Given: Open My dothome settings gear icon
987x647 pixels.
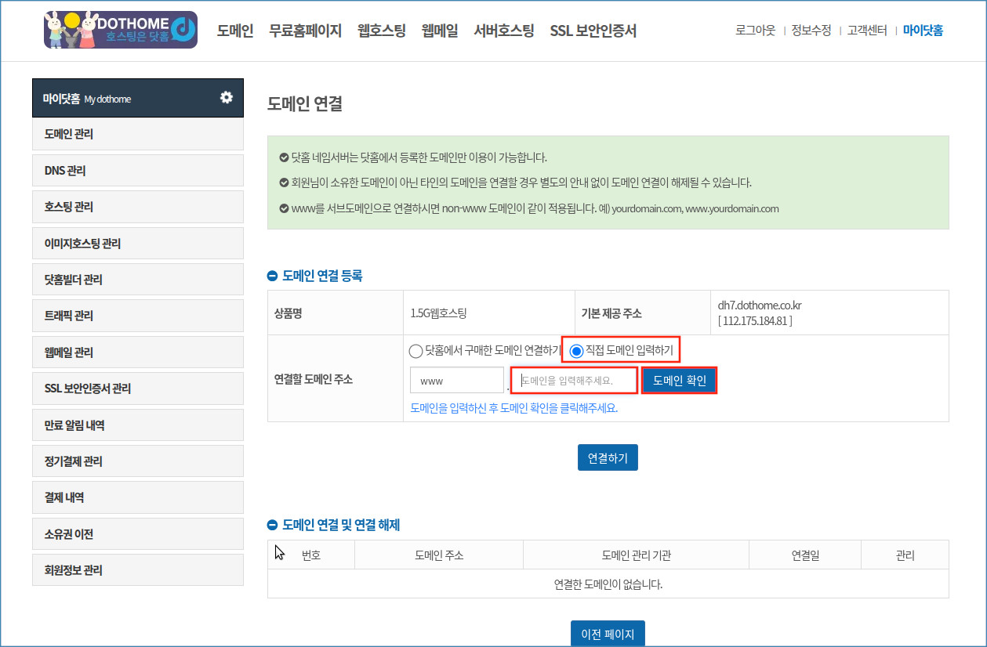Looking at the screenshot, I should click(x=227, y=97).
